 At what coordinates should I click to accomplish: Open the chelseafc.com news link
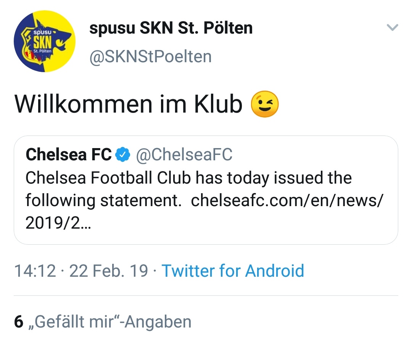click(287, 200)
